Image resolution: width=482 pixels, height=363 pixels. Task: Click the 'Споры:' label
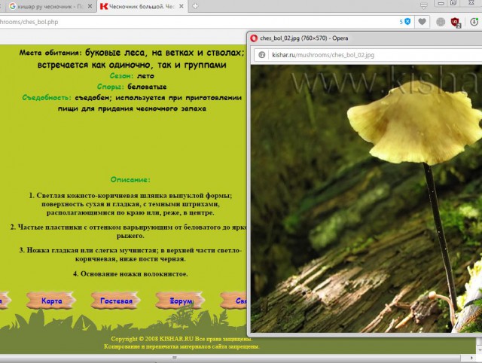[x=111, y=87]
